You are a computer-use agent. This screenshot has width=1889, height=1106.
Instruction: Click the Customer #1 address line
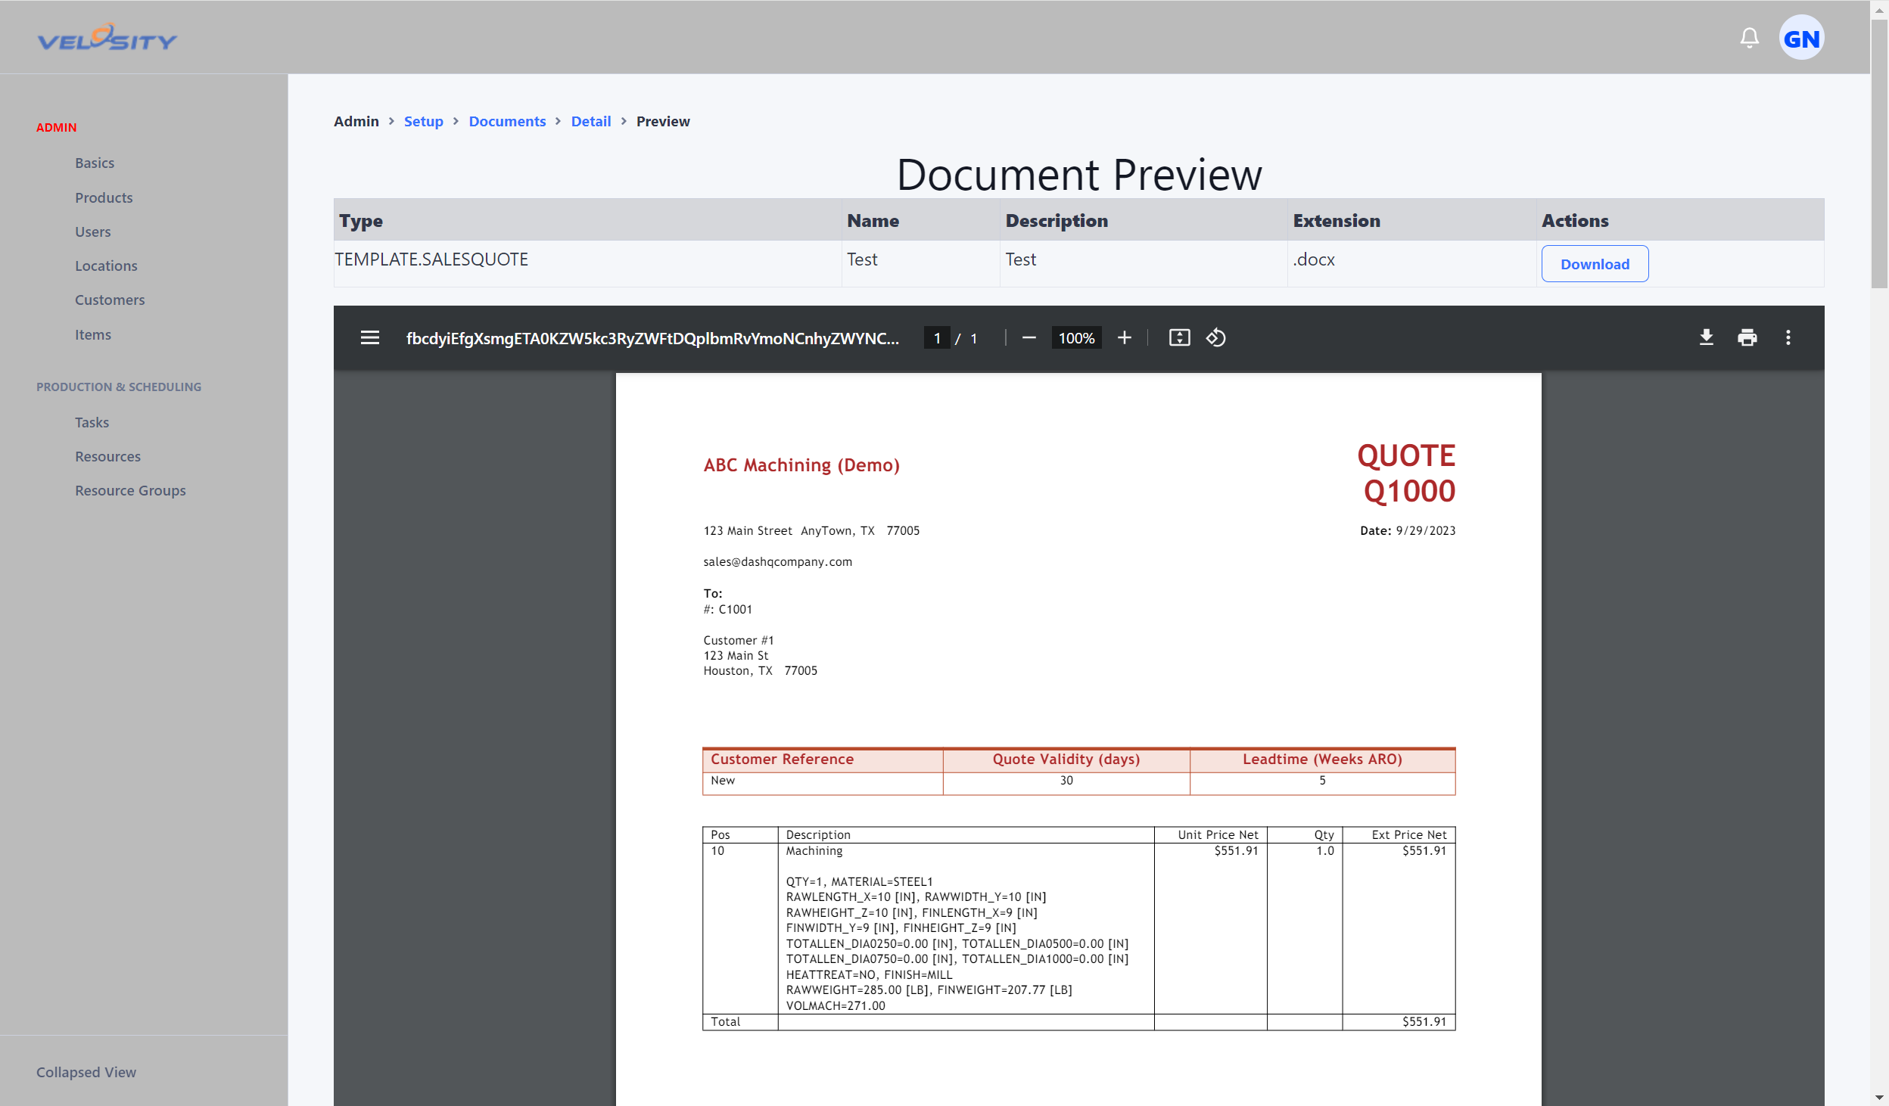point(738,641)
